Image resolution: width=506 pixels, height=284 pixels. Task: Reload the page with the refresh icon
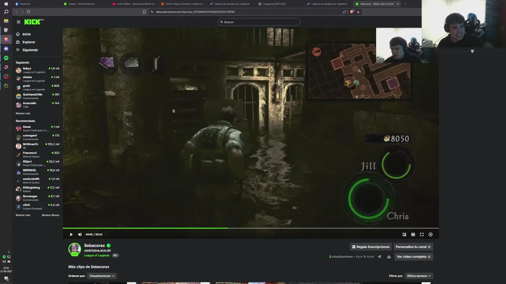[x=28, y=12]
